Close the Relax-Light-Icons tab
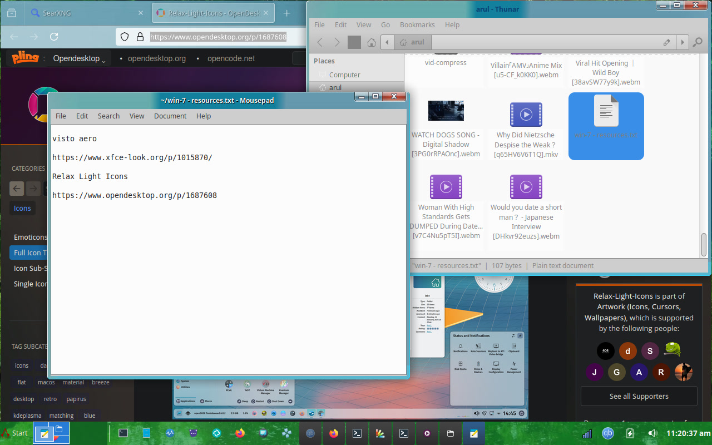 266,13
